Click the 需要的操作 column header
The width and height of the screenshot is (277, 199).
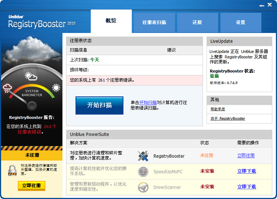tap(248, 143)
